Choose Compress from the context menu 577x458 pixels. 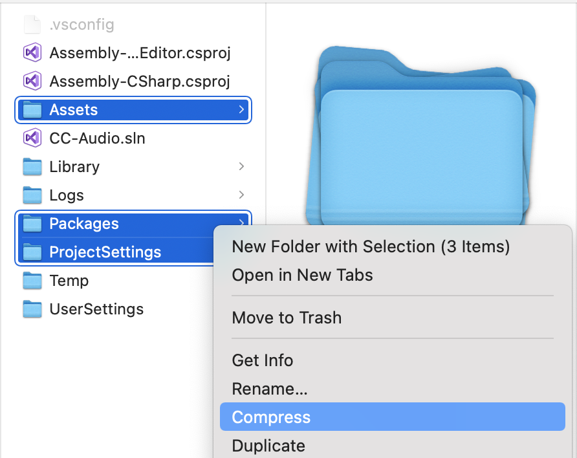pyautogui.click(x=271, y=417)
